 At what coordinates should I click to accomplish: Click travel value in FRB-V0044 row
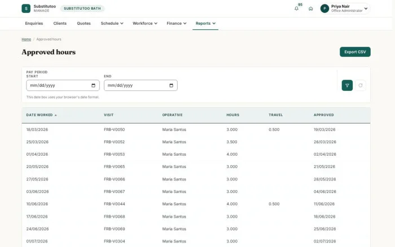(x=274, y=204)
